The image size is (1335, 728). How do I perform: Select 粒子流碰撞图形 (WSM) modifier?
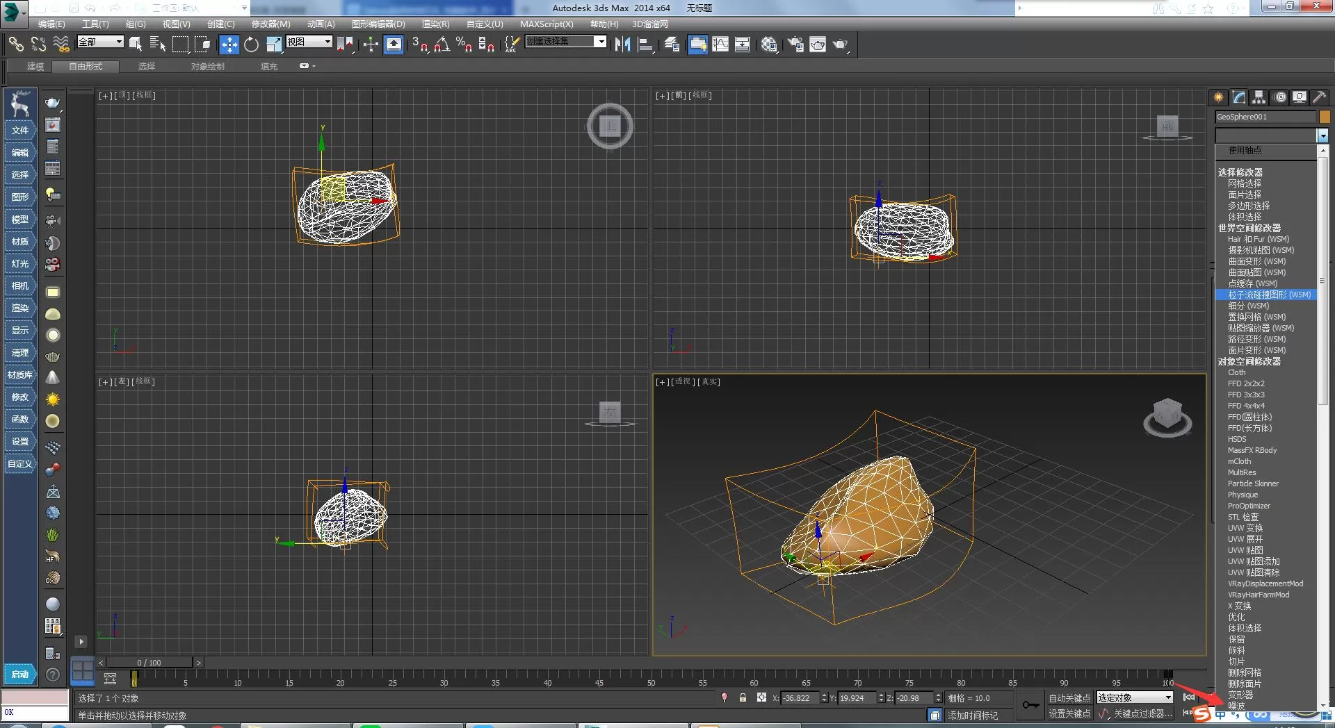(x=1265, y=295)
